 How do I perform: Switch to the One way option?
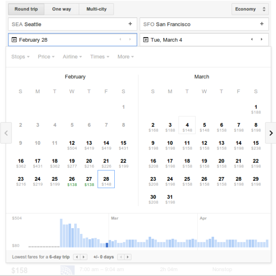[61, 9]
